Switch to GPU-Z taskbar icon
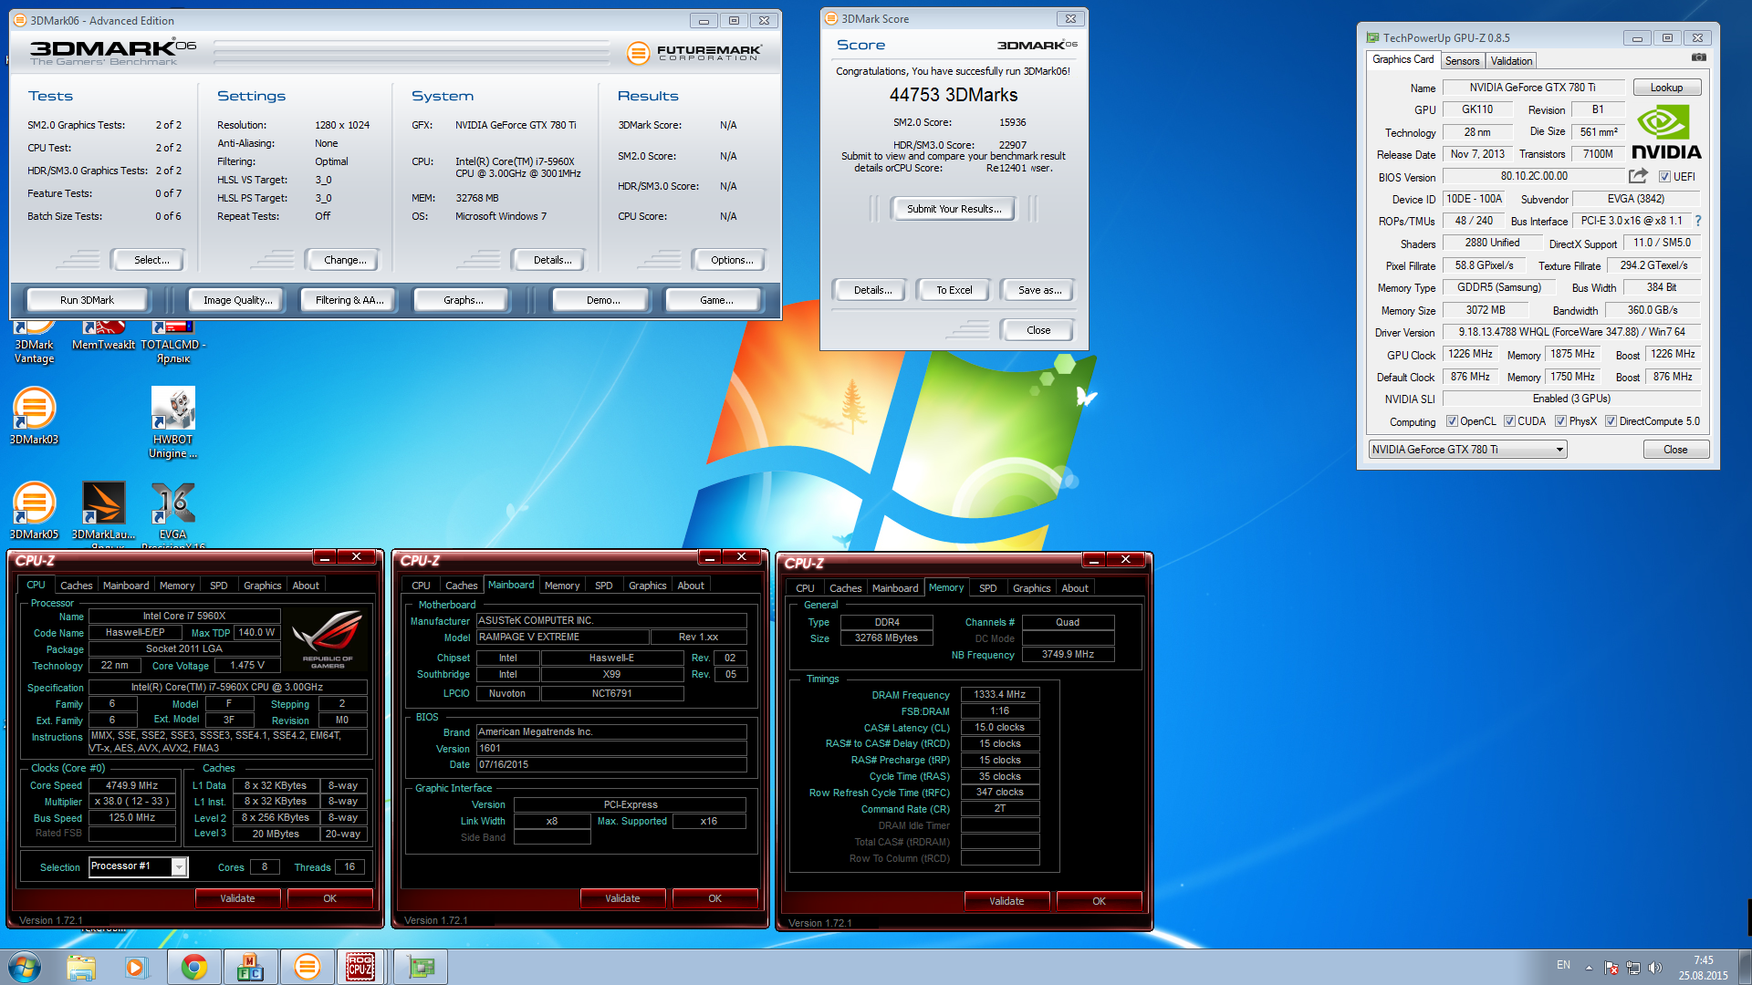This screenshot has height=985, width=1752. click(421, 967)
